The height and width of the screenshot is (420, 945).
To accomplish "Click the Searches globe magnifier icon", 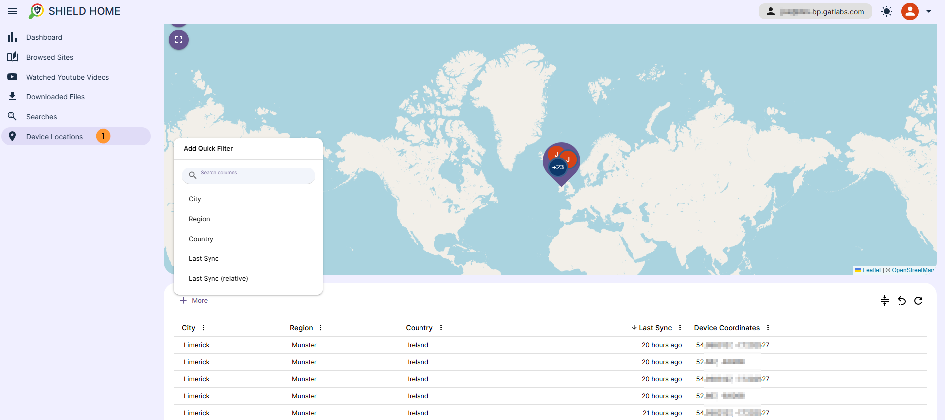I will 12,116.
